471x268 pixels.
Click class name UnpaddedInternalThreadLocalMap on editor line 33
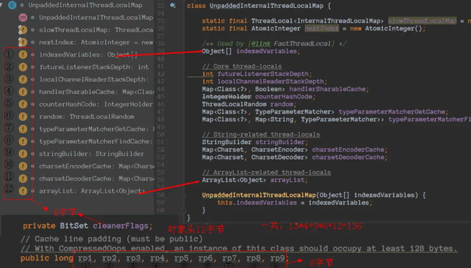[x=267, y=6]
